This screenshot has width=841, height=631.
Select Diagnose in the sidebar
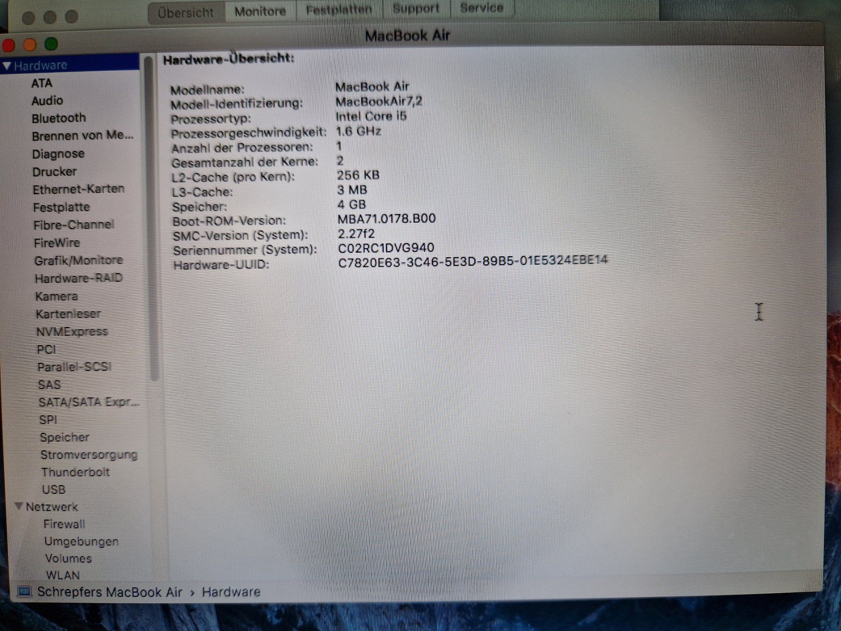pyautogui.click(x=58, y=154)
